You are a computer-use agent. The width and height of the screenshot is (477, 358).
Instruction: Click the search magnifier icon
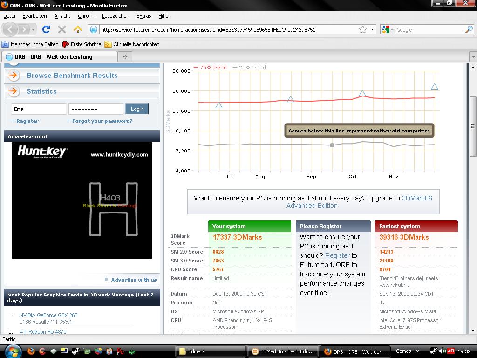[469, 29]
